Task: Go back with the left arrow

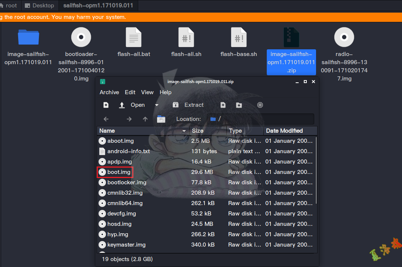Action: point(106,119)
